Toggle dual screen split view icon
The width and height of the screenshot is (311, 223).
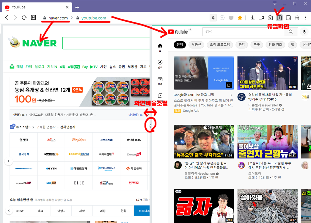click(x=279, y=17)
